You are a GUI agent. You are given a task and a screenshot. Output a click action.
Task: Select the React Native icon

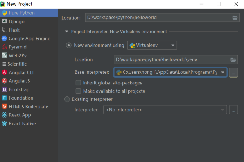[x=5, y=123]
